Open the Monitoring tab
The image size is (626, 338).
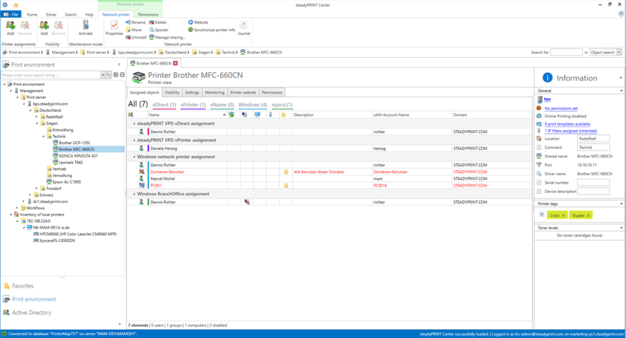pyautogui.click(x=215, y=92)
